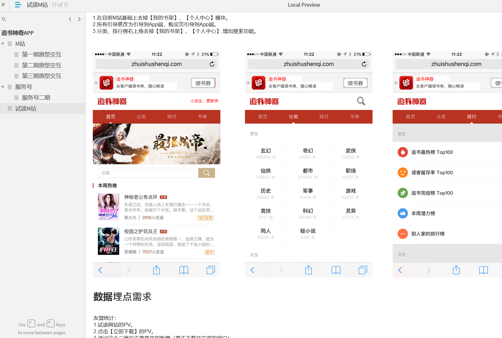502x338 pixels.
Task: Safari bookmarks icon in second phone
Action: pos(336,270)
